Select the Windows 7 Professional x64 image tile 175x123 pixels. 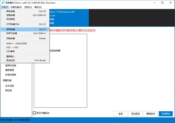coord(69,18)
